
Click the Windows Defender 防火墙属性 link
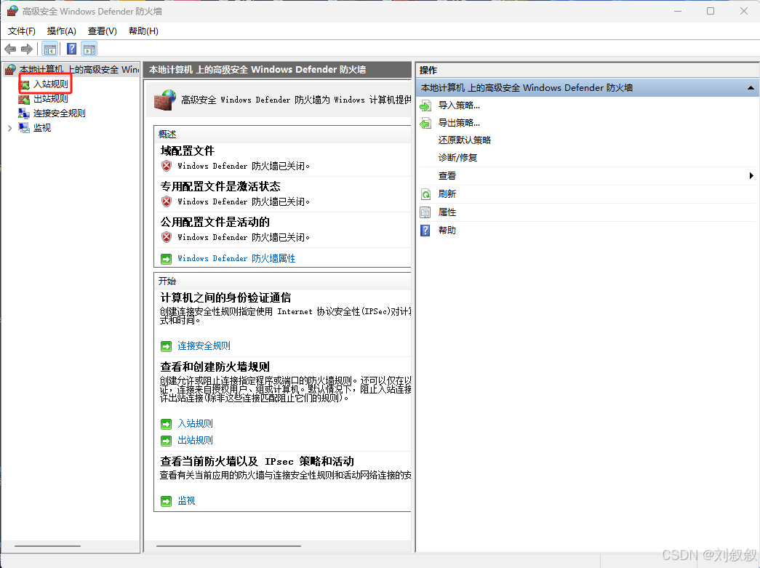236,257
